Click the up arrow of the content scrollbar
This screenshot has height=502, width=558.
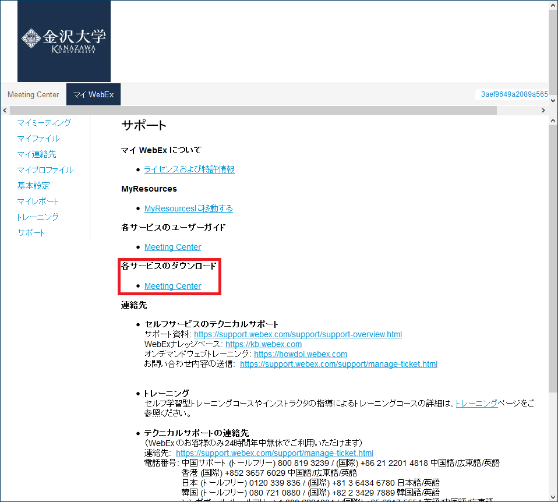[553, 121]
